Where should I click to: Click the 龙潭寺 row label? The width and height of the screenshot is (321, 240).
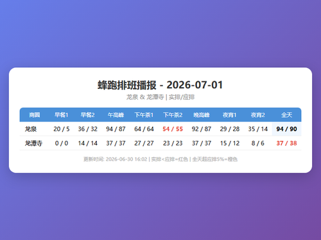click(33, 143)
